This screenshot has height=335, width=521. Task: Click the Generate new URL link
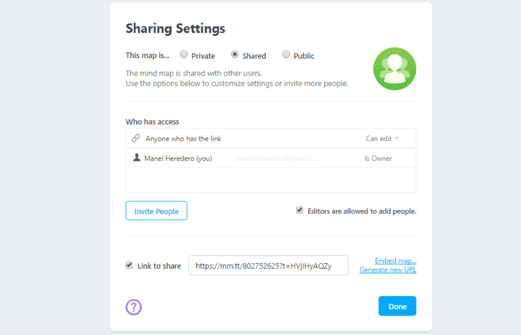click(388, 270)
